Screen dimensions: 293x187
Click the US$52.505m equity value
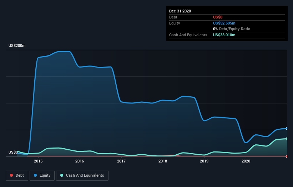[224, 23]
